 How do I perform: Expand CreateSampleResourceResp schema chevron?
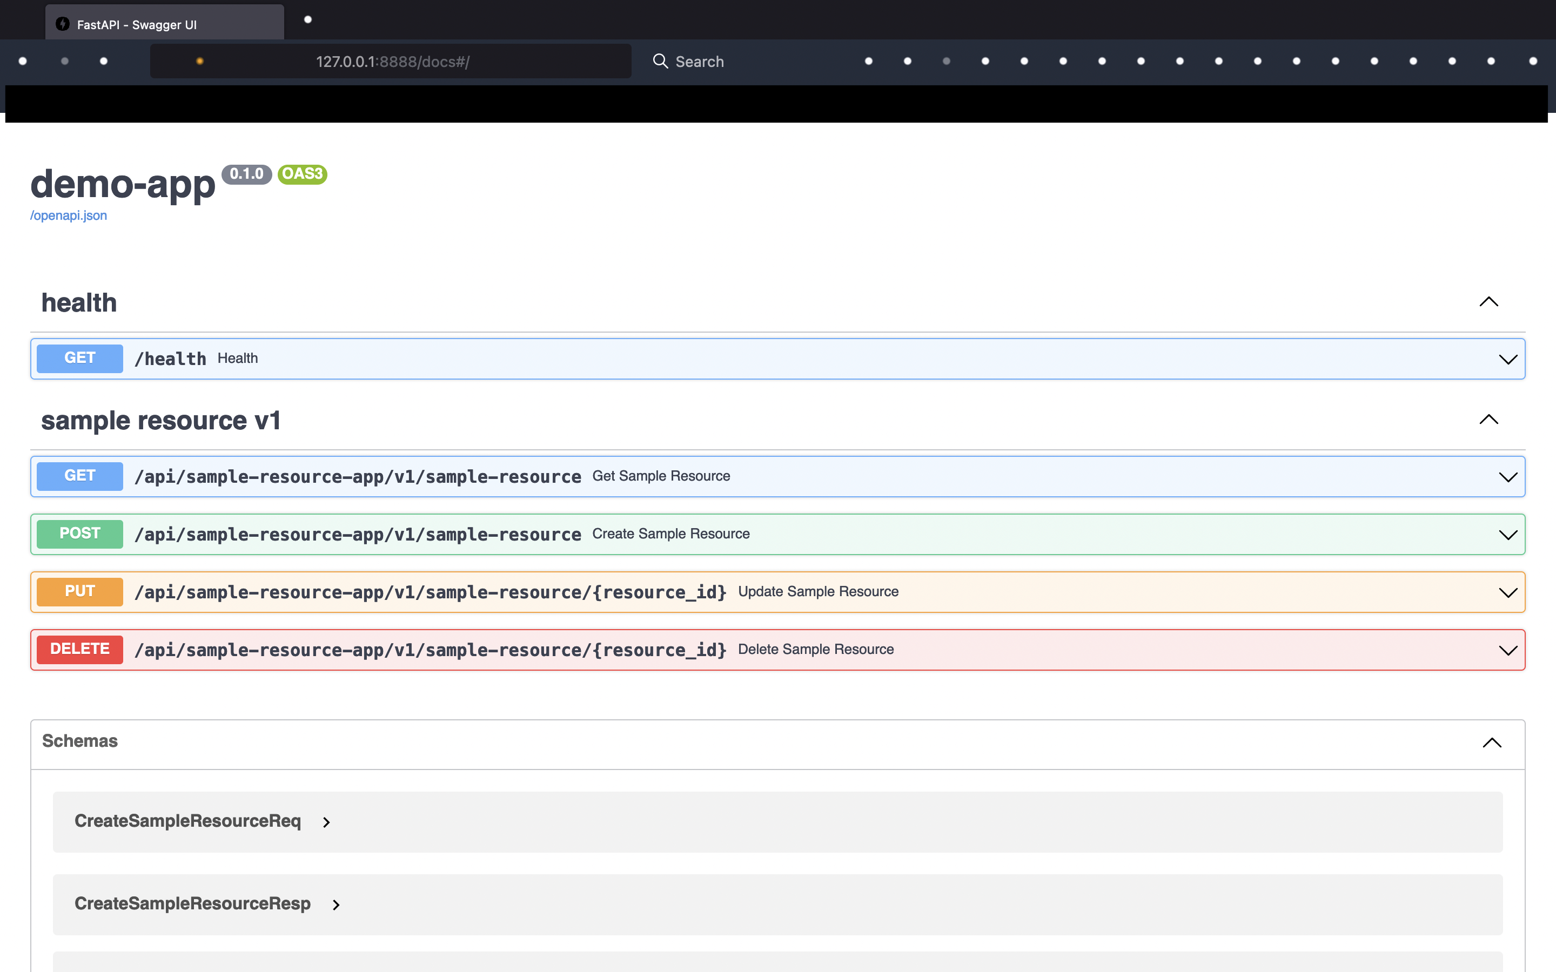pos(336,905)
